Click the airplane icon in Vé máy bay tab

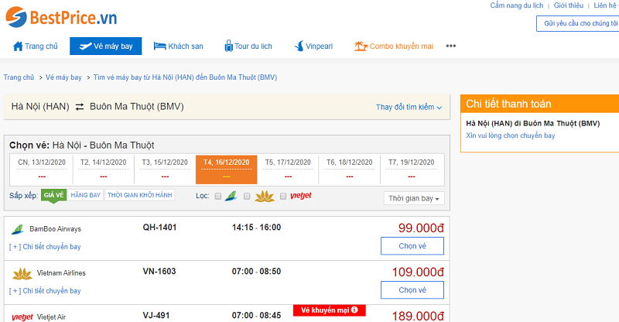tap(85, 46)
